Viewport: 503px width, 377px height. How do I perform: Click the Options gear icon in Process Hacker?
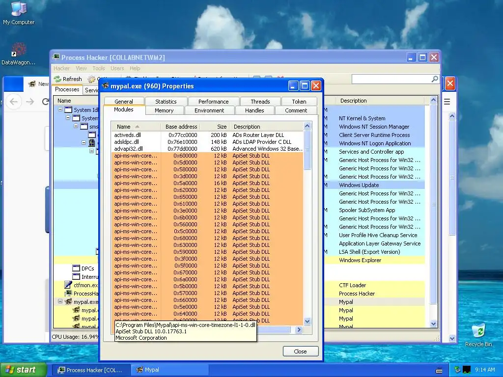point(92,79)
